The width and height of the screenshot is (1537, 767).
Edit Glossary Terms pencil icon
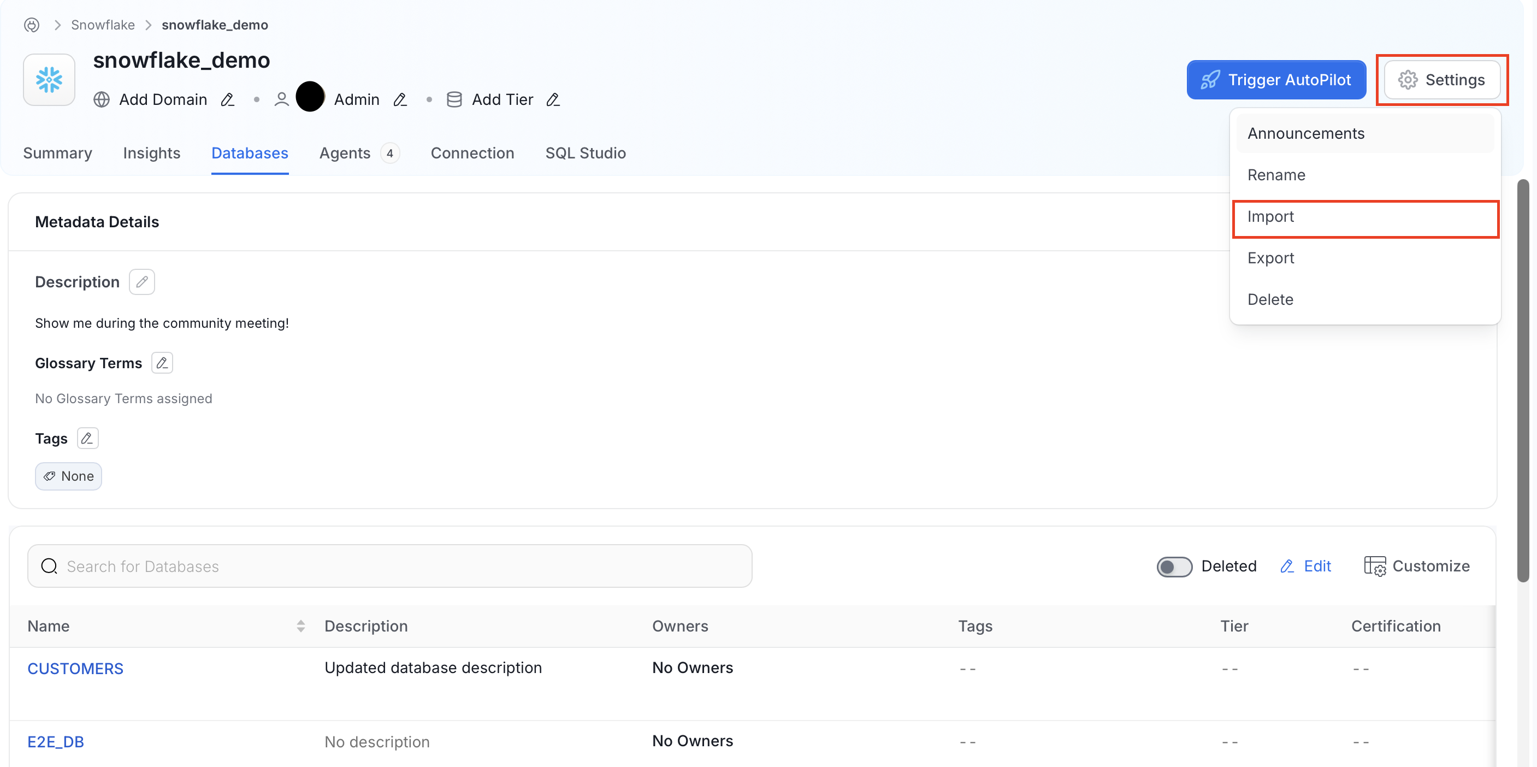pyautogui.click(x=162, y=363)
